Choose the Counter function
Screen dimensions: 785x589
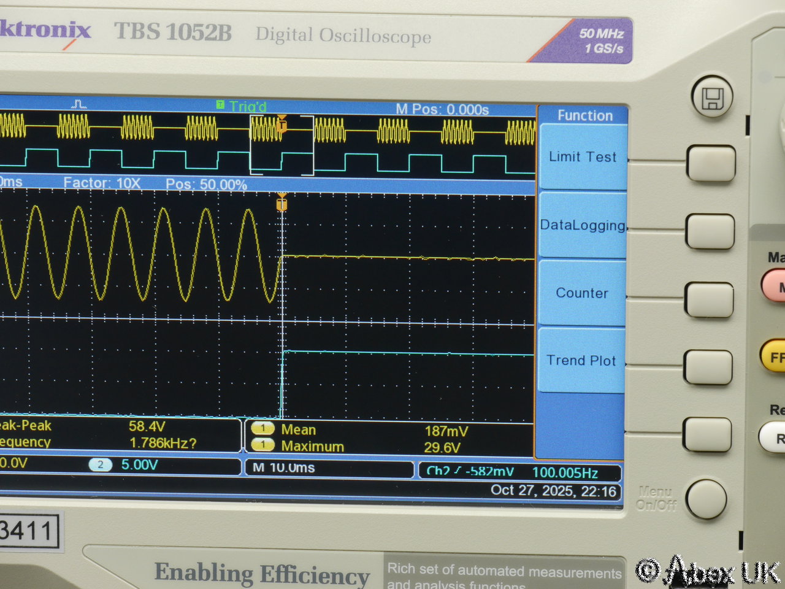[581, 293]
